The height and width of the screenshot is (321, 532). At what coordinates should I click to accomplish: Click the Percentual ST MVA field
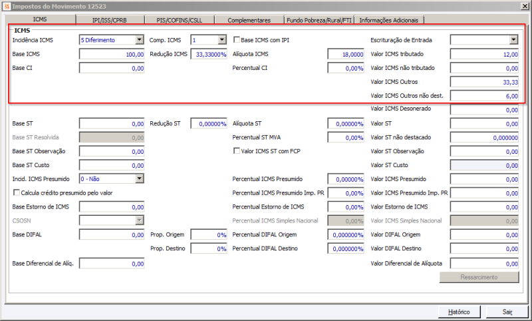pyautogui.click(x=346, y=138)
